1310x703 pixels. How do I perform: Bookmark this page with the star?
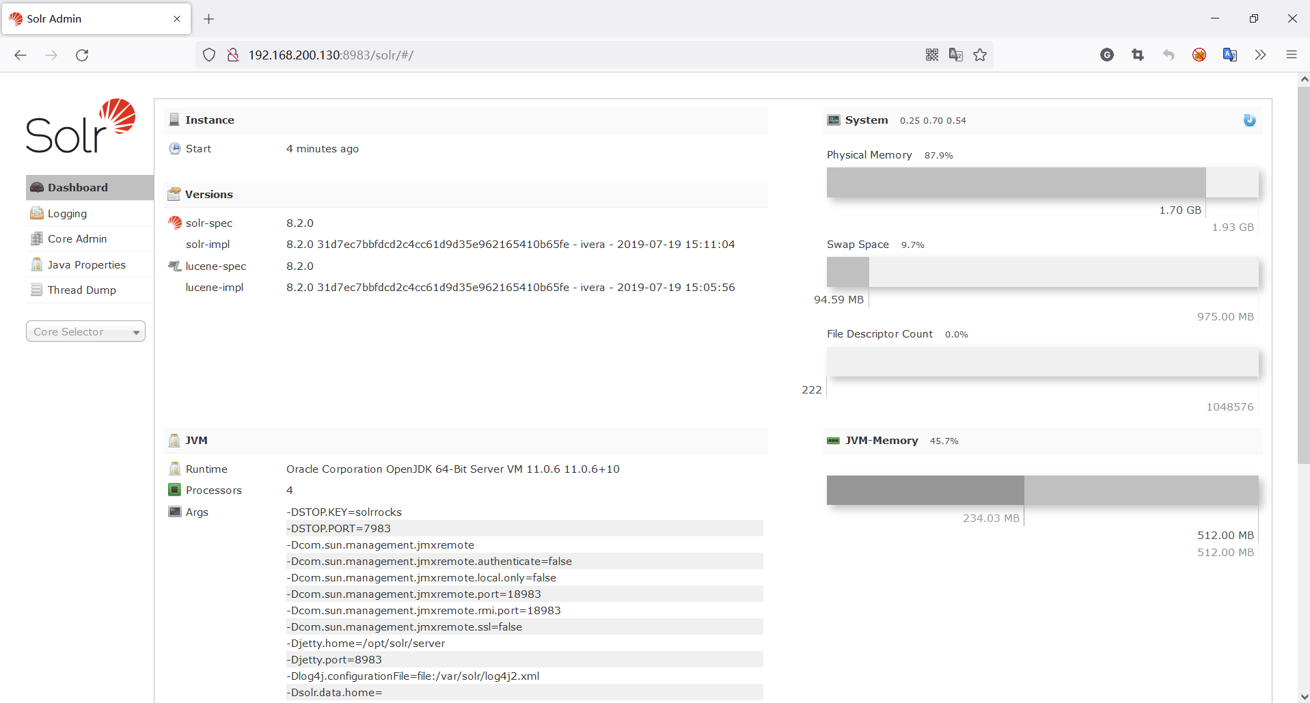tap(980, 55)
